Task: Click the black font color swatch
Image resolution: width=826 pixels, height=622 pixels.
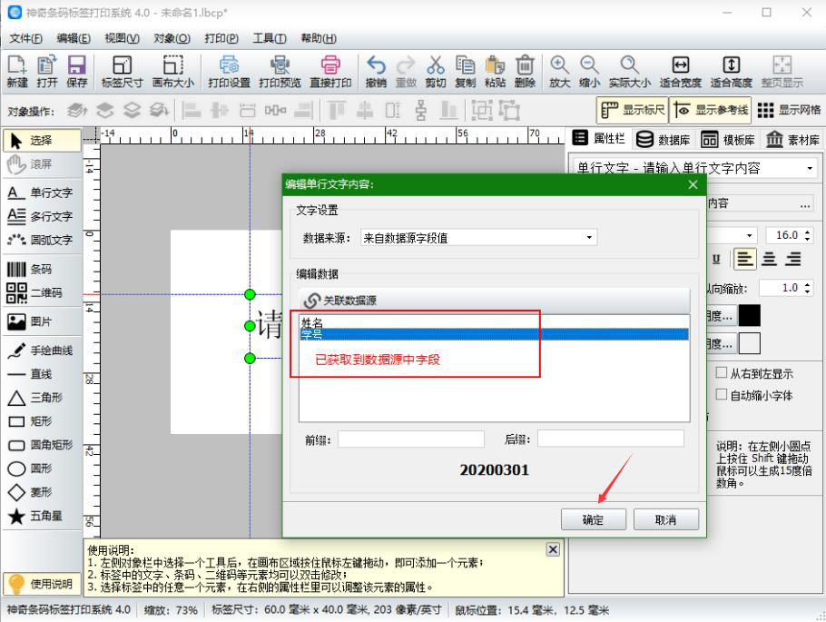Action: pos(748,315)
